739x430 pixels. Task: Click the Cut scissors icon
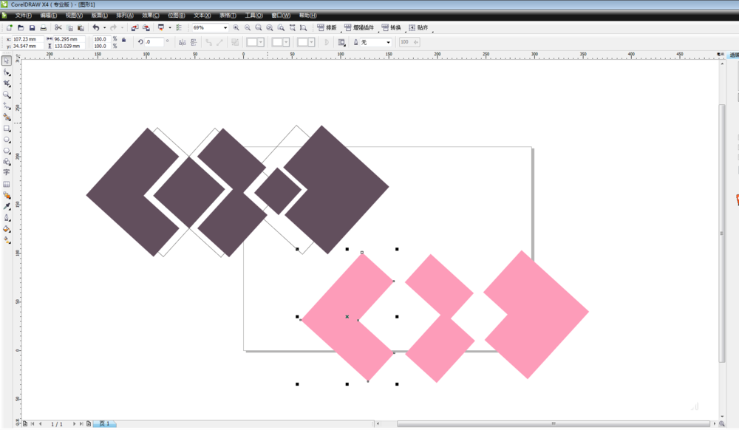pyautogui.click(x=58, y=28)
